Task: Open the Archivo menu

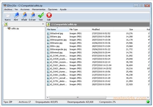Action: 8,9
